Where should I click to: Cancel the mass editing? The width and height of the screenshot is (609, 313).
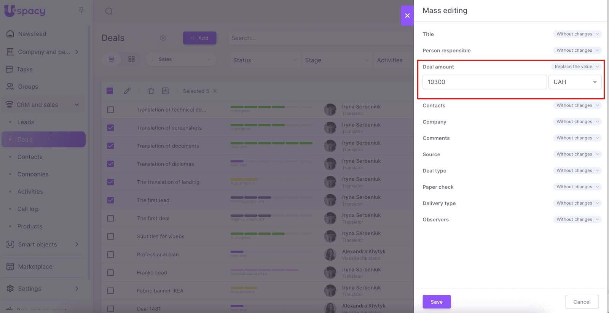coord(582,302)
